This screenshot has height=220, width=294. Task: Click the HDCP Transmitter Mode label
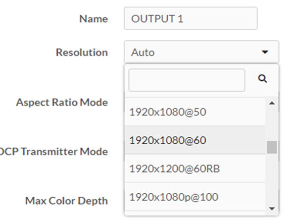point(54,152)
